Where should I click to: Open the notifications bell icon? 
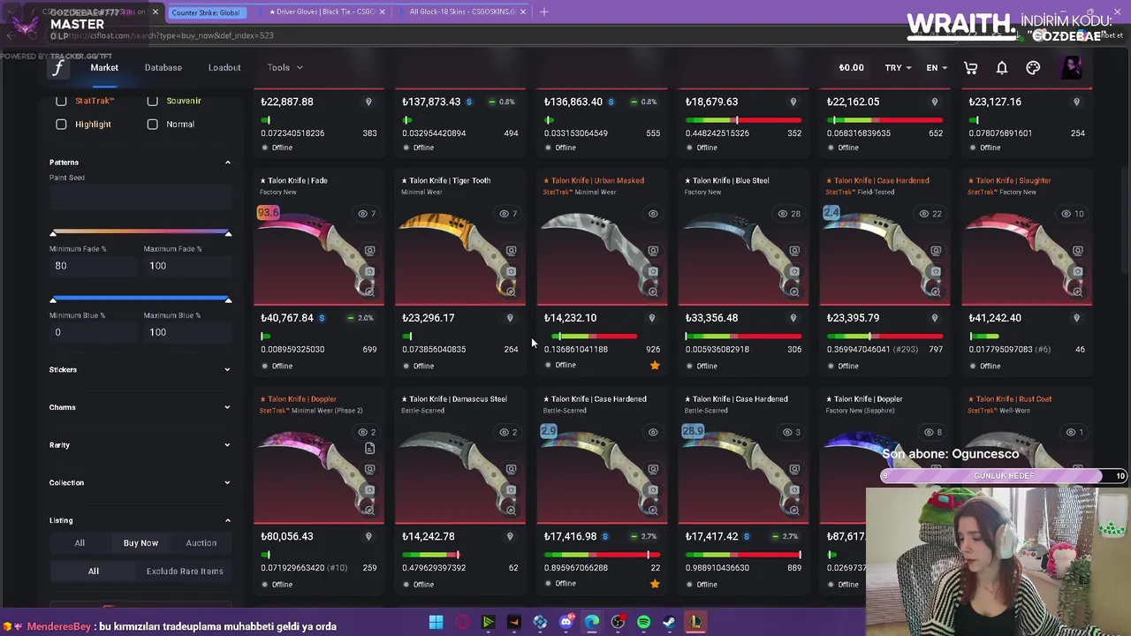point(1002,68)
